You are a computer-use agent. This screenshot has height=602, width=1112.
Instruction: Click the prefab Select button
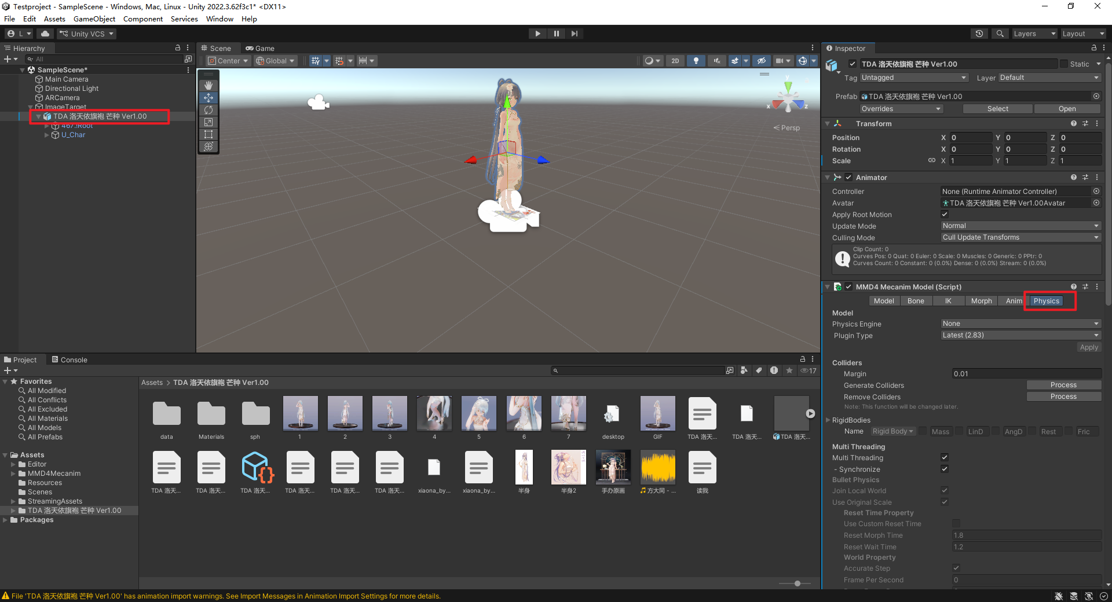coord(997,109)
